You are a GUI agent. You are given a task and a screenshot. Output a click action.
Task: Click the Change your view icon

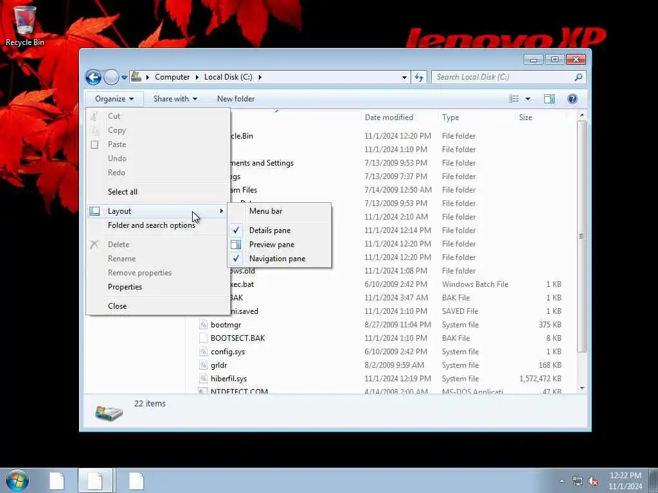(514, 99)
